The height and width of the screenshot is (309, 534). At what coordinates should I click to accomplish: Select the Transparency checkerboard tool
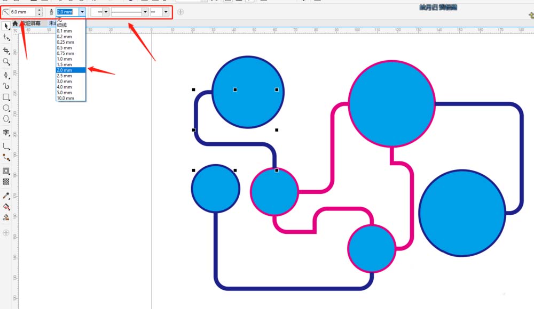6,182
